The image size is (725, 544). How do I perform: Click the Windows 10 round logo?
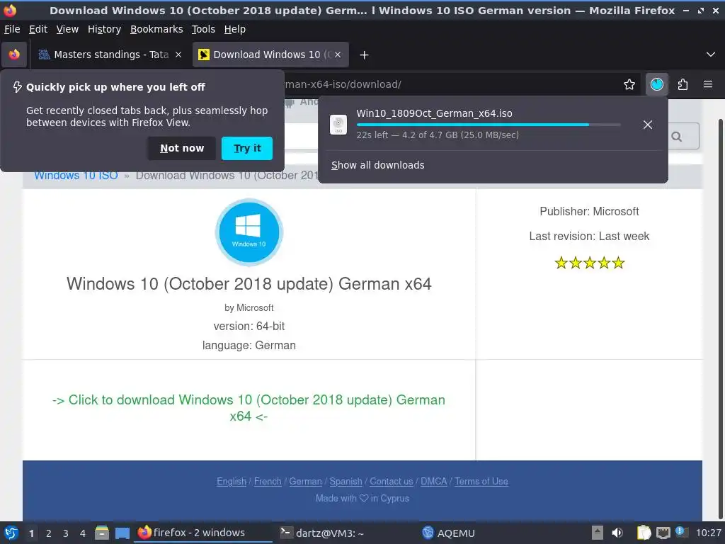(249, 232)
